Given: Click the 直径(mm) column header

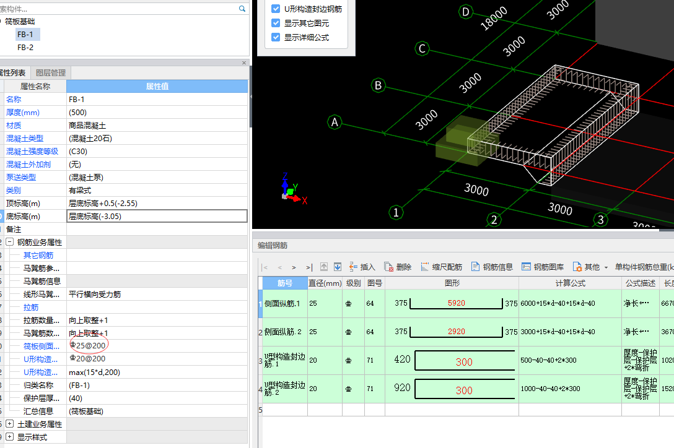Looking at the screenshot, I should click(325, 283).
